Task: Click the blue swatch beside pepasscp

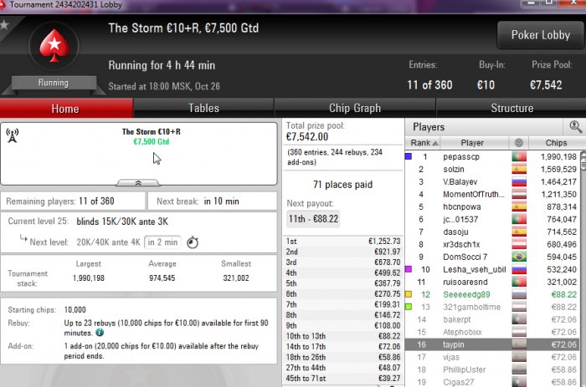Action: (409, 156)
